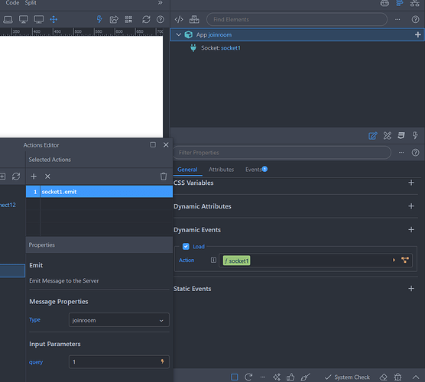Click the code view tag icon
The width and height of the screenshot is (425, 382).
[x=179, y=20]
